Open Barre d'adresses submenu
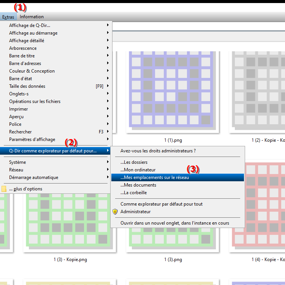285x285 pixels. pos(55,63)
